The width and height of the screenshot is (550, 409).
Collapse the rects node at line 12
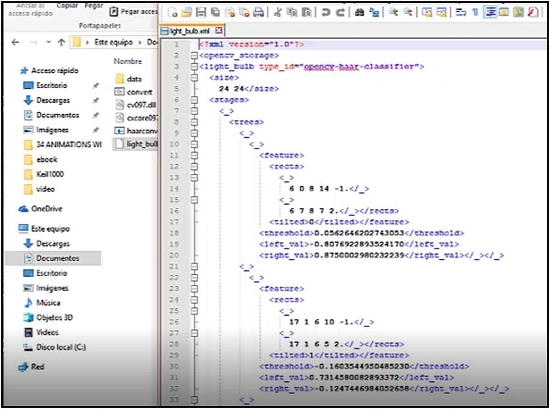pyautogui.click(x=194, y=166)
